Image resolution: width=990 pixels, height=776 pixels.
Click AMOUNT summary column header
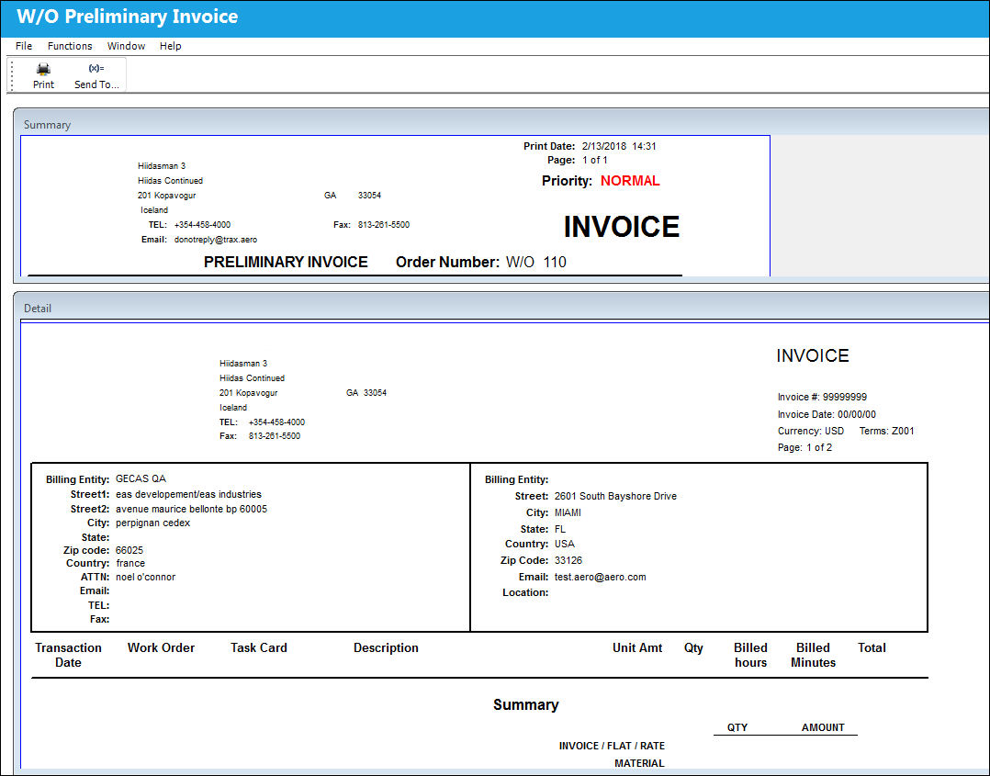[823, 727]
